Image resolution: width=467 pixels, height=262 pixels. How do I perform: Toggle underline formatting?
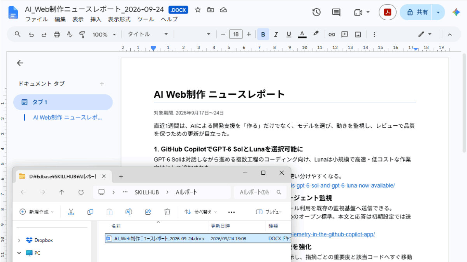pos(289,35)
